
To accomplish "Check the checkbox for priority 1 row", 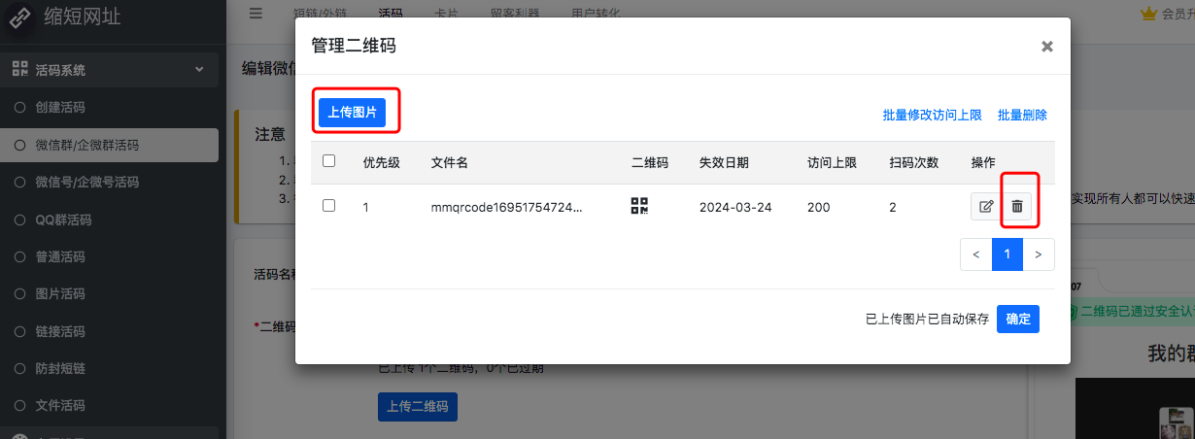I will (x=328, y=206).
